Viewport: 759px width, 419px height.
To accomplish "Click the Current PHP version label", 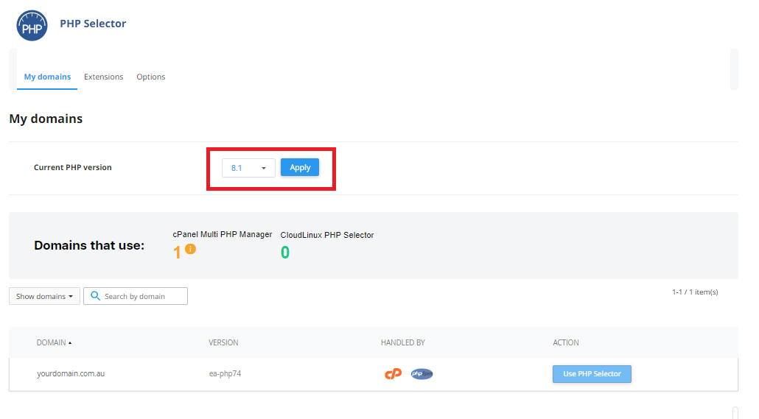I will pos(73,167).
